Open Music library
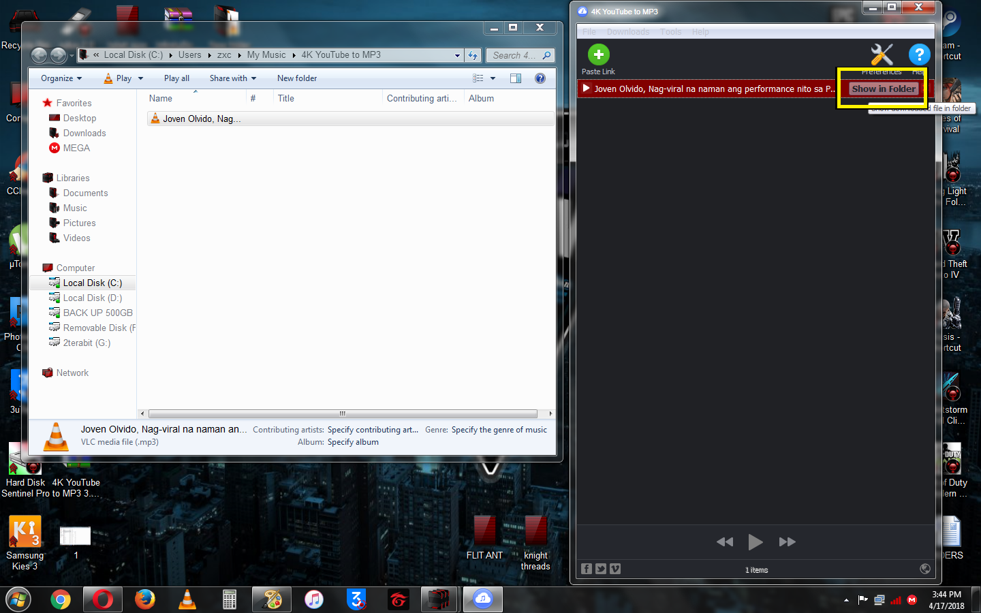Image resolution: width=981 pixels, height=613 pixels. pos(75,208)
